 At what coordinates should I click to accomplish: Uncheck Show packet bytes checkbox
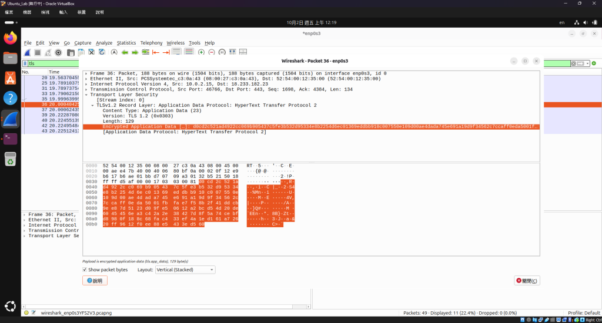[85, 270]
